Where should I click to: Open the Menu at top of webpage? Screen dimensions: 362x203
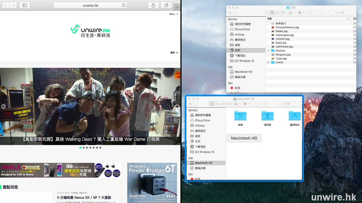click(173, 14)
